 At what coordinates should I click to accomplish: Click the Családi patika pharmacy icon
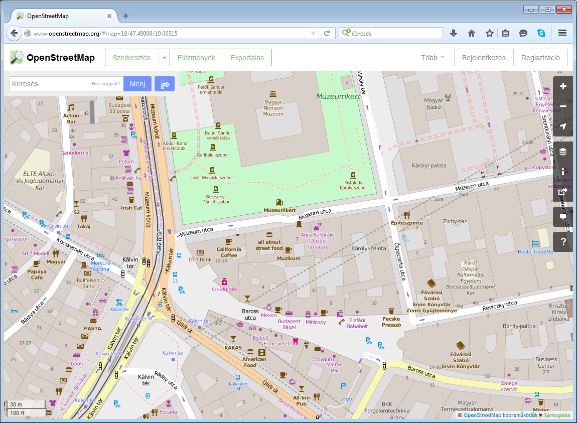[224, 281]
